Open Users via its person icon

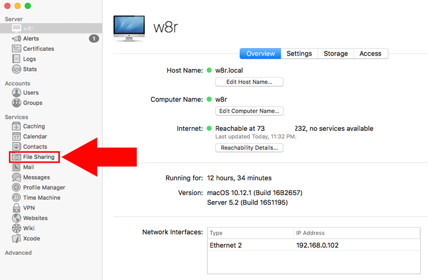[17, 92]
